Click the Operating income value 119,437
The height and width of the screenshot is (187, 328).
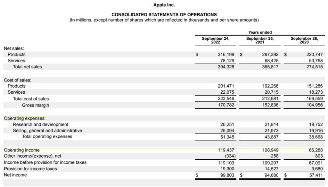click(226, 150)
